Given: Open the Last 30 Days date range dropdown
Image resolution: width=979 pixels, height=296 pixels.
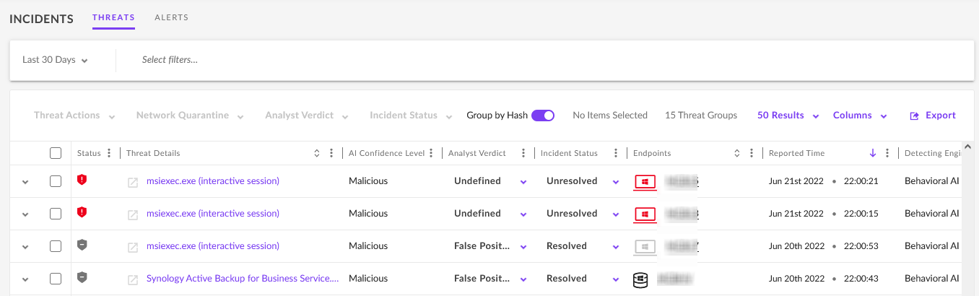Looking at the screenshot, I should 55,60.
